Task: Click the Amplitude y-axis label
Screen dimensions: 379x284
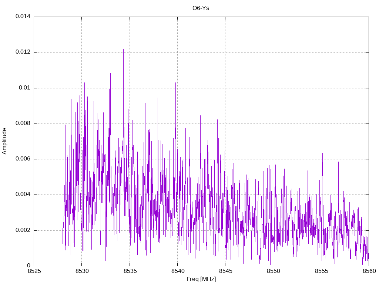Action: point(4,141)
